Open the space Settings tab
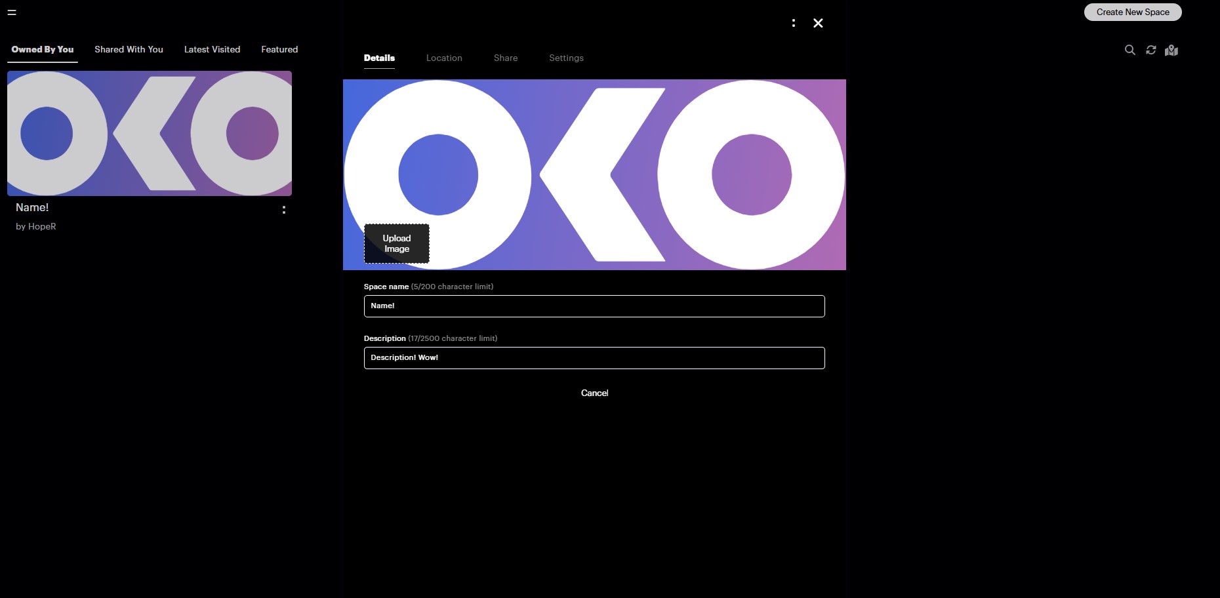The height and width of the screenshot is (598, 1220). tap(566, 58)
